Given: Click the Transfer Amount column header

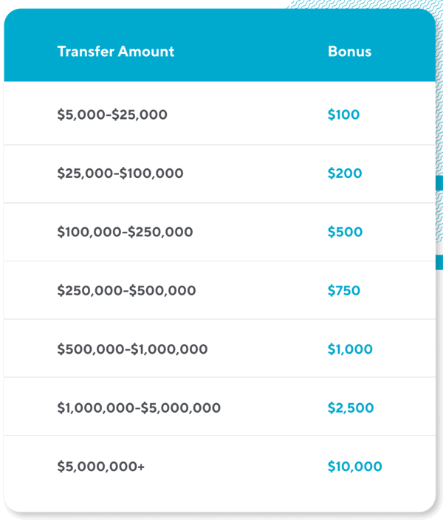Looking at the screenshot, I should point(115,52).
